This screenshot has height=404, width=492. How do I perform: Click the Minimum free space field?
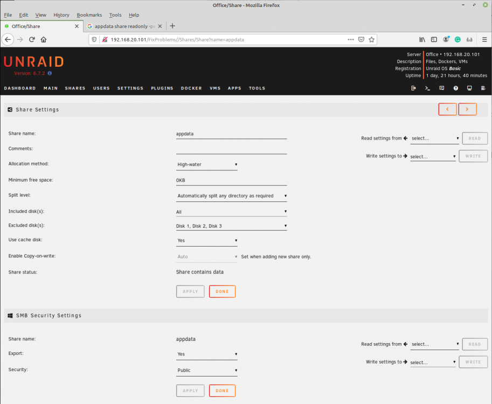tap(232, 180)
